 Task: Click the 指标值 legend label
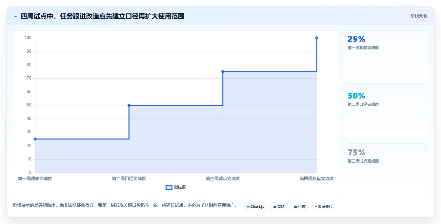click(180, 187)
